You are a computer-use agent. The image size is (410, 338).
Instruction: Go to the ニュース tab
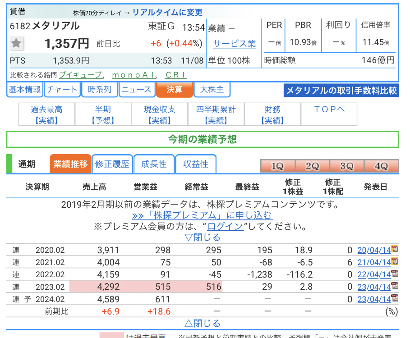137,90
